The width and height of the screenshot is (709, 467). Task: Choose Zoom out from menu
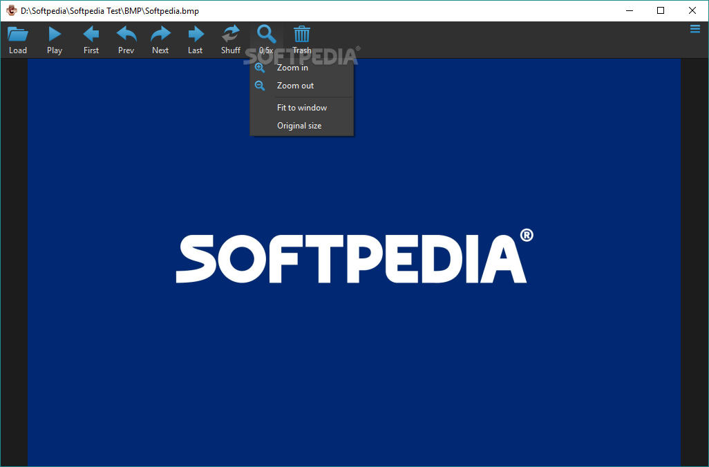pos(301,86)
